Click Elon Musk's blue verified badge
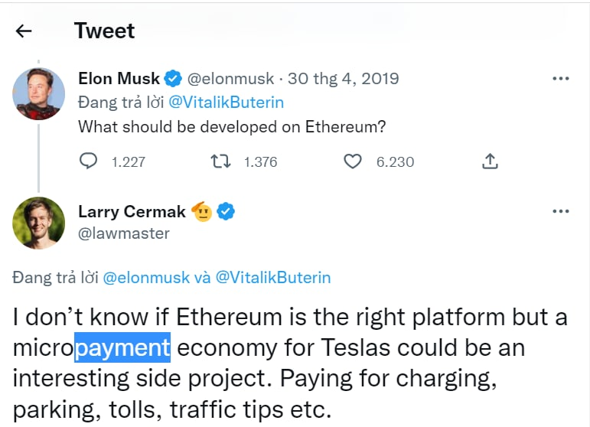This screenshot has height=427, width=590. pos(174,78)
